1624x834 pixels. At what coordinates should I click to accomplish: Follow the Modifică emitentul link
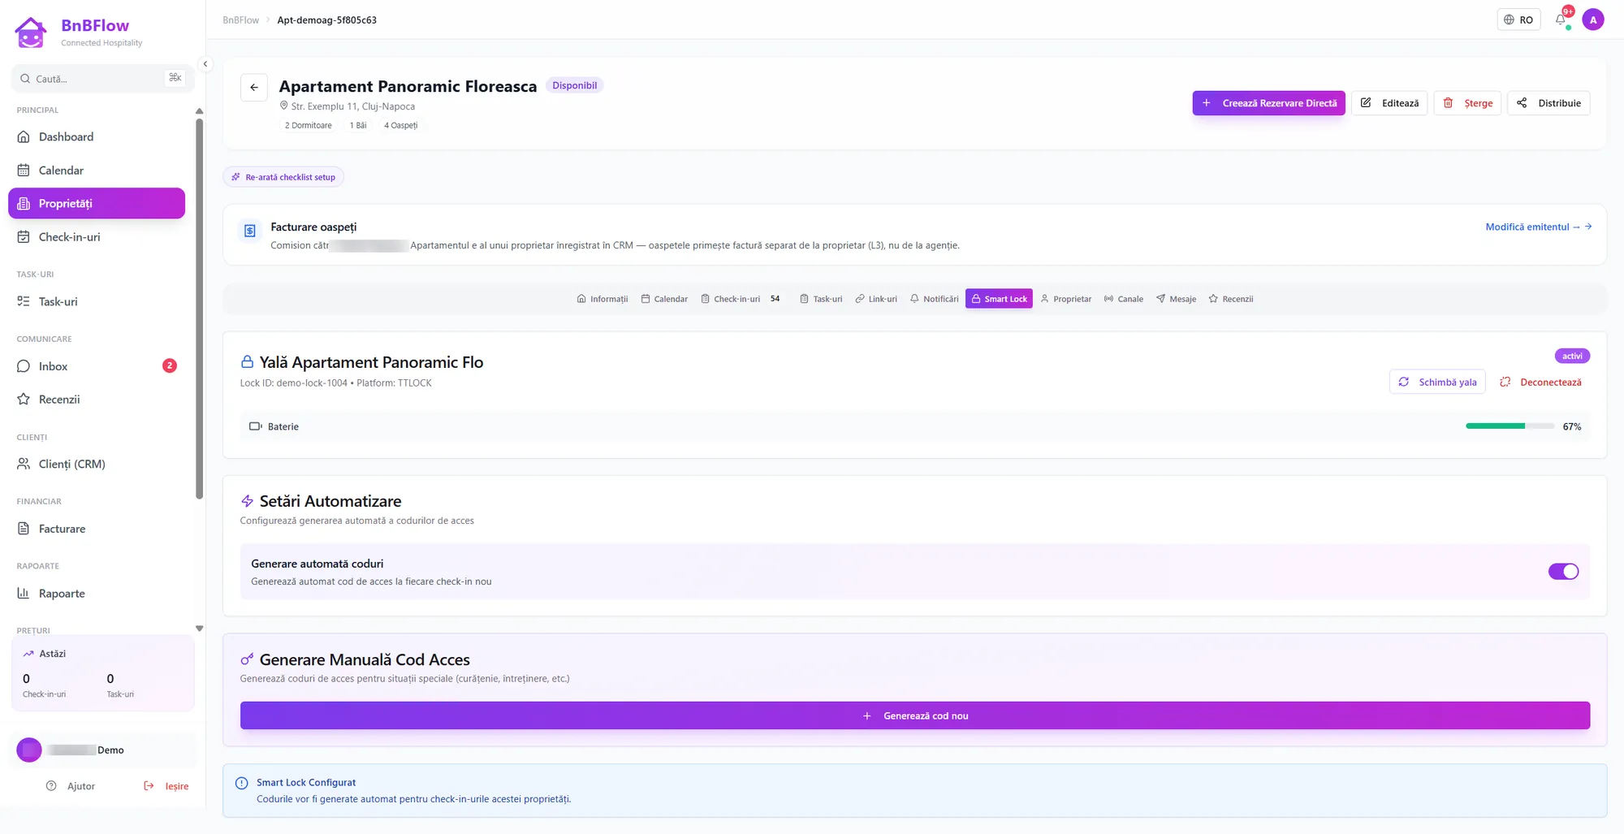1538,227
